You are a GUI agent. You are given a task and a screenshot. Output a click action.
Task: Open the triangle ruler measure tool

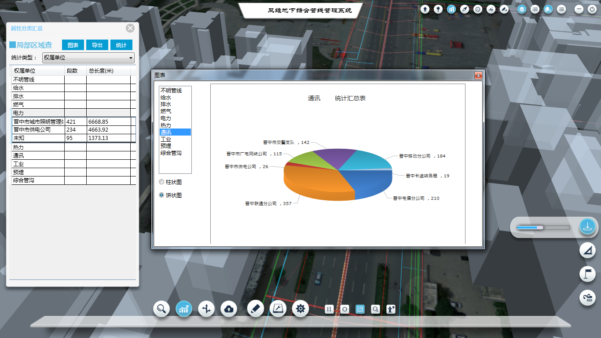[587, 251]
